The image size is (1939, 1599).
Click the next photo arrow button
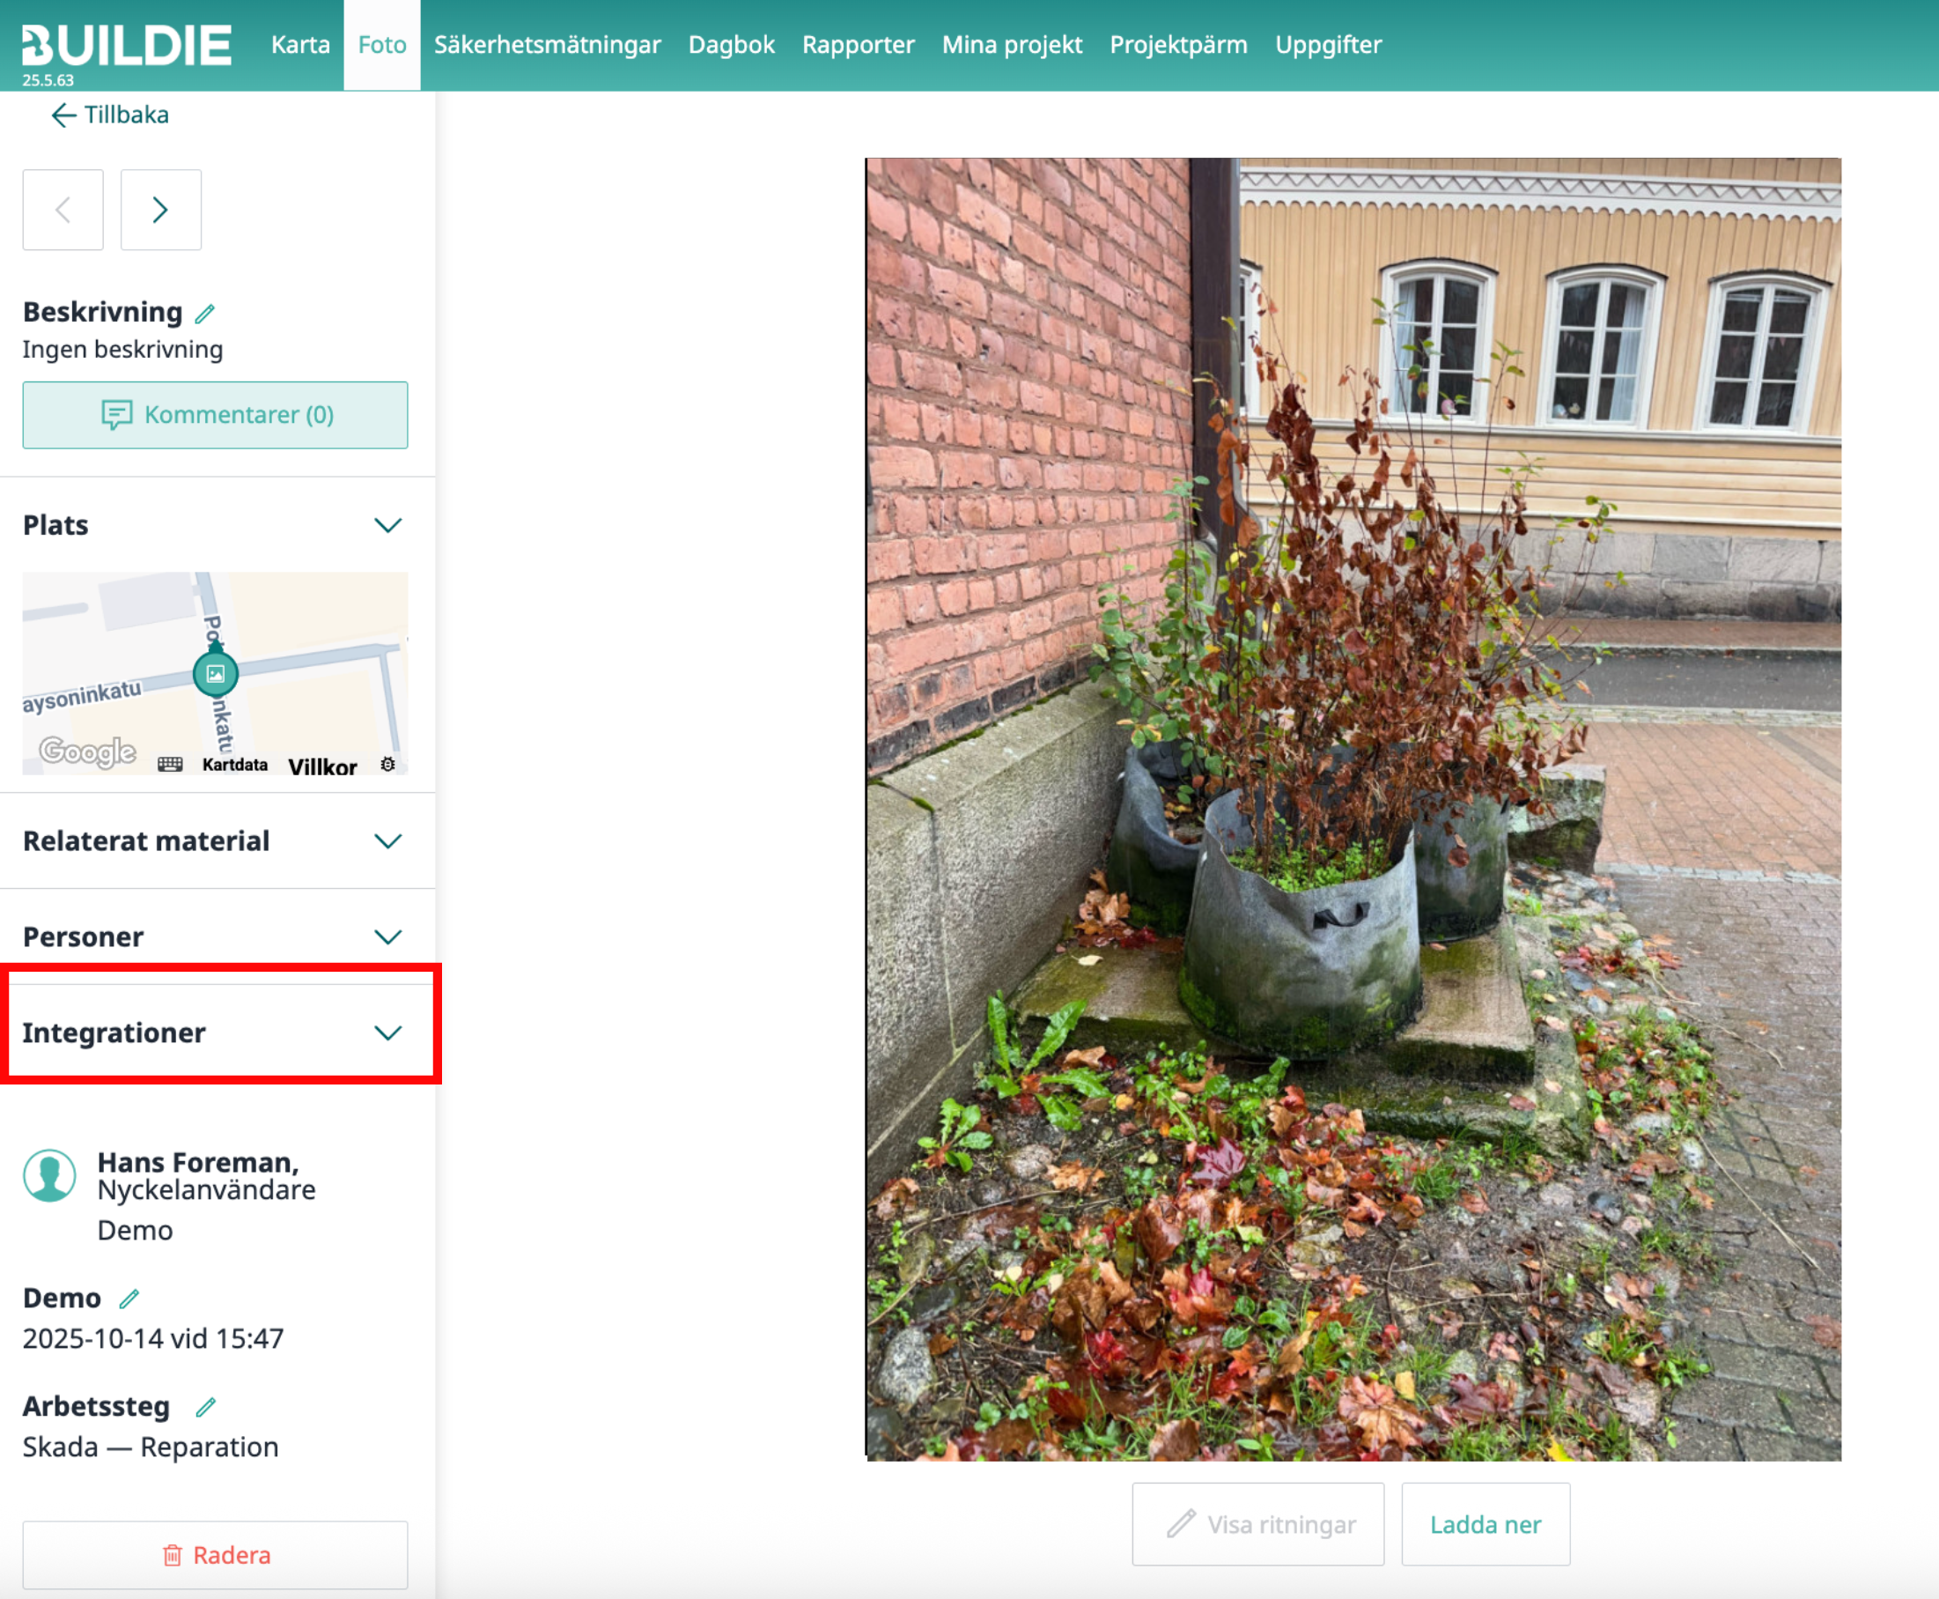(x=160, y=210)
